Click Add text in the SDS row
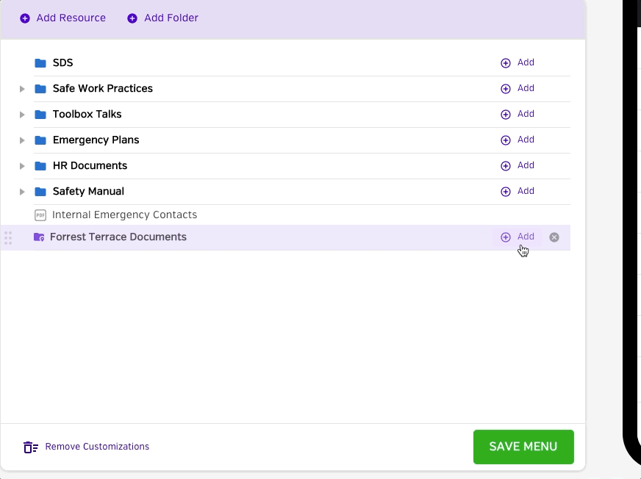 526,62
